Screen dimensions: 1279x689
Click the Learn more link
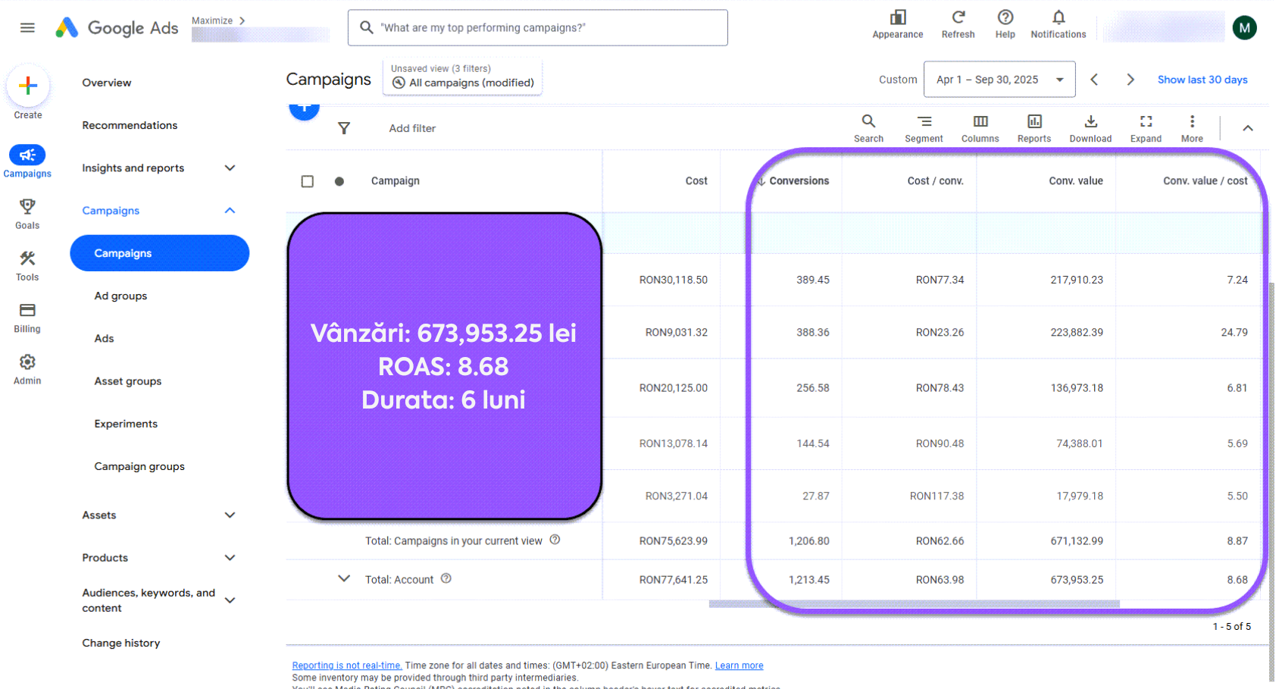[x=739, y=666]
